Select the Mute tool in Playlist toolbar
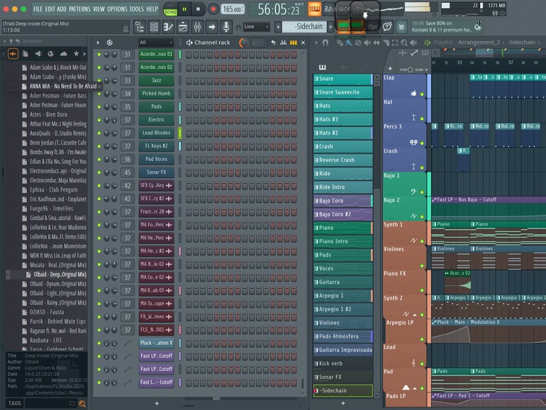 tap(367, 43)
